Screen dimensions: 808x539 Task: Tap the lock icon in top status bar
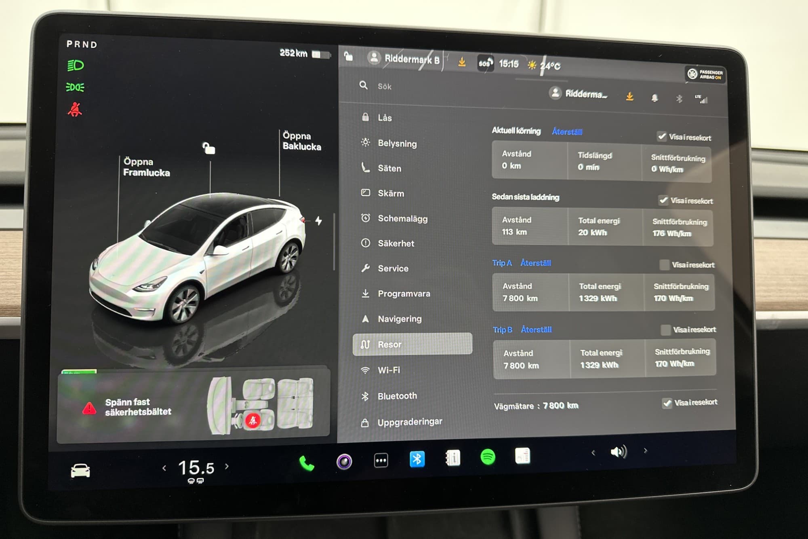click(348, 56)
